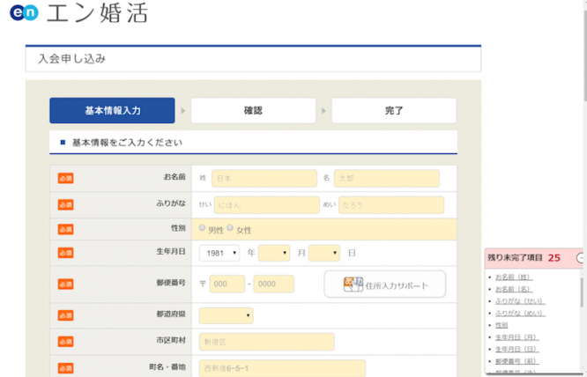587x377 pixels.
Task: Select the 完了 step tab
Action: click(x=394, y=111)
